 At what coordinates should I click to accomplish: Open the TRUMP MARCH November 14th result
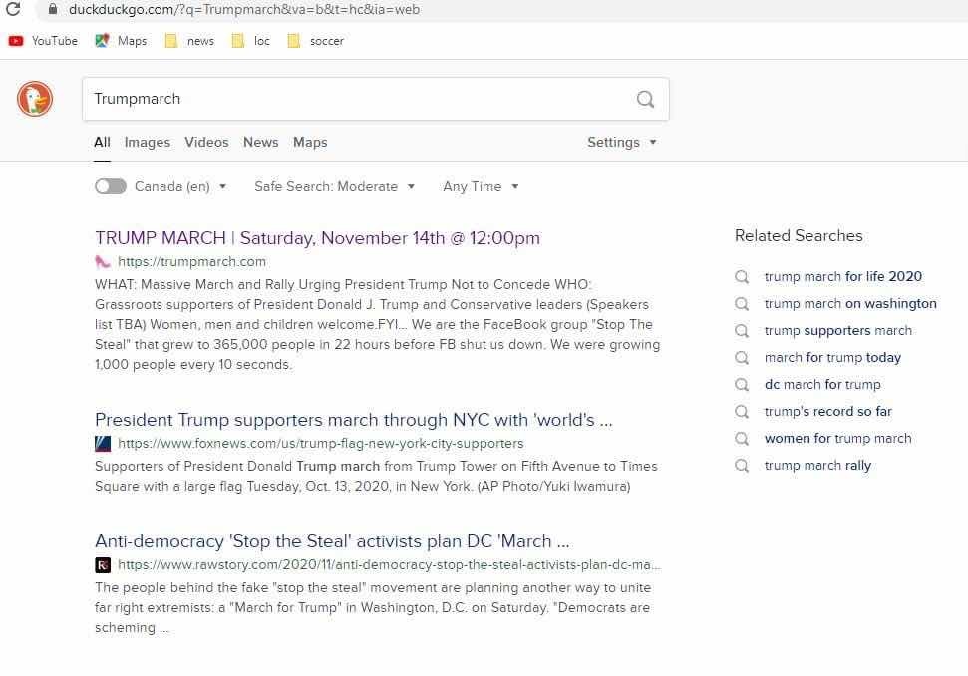click(317, 238)
